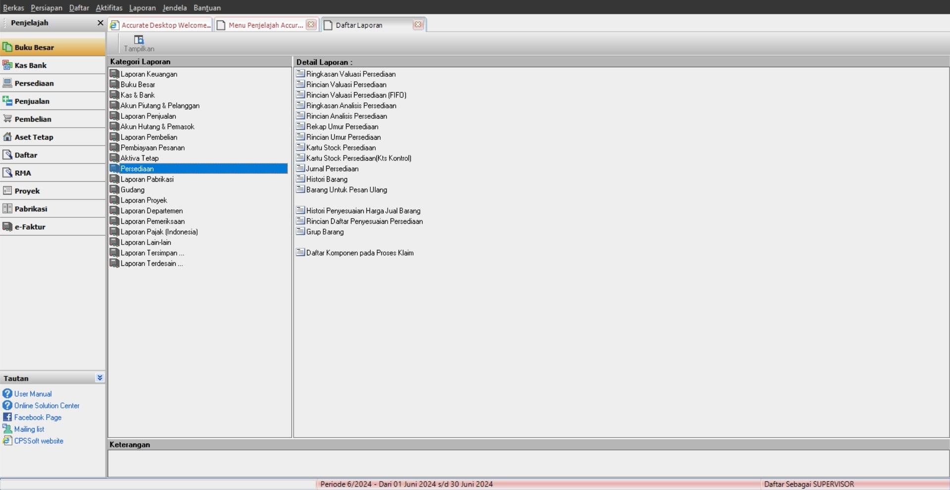Open the Aktifitas menu
Screen dimensions: 950x490
[x=109, y=7]
